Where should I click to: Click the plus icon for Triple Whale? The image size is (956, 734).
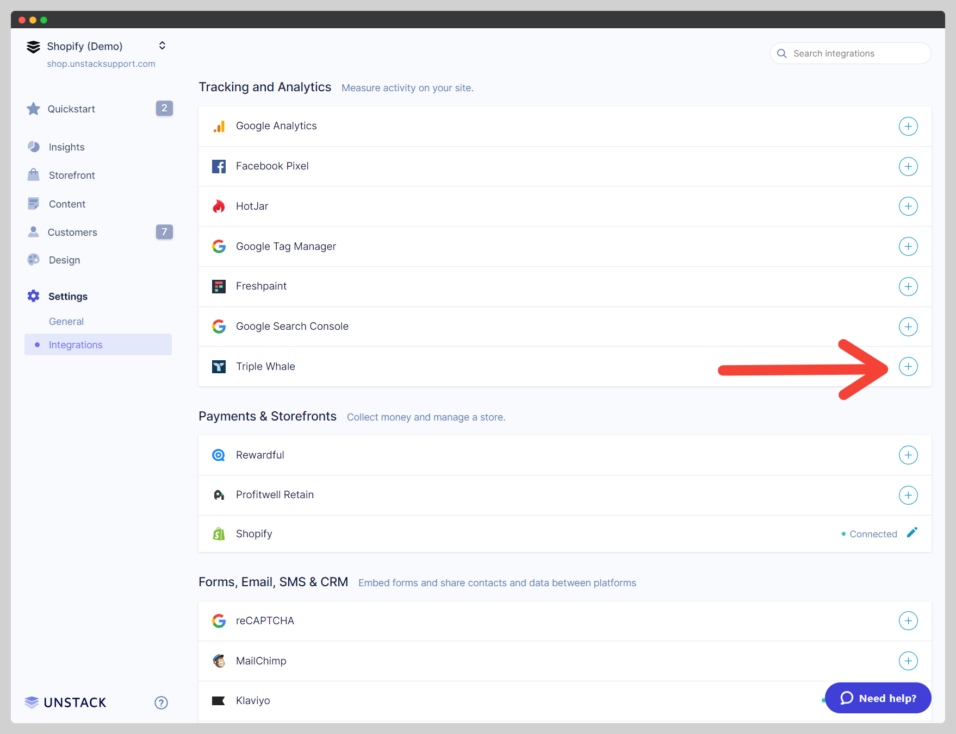[908, 367]
